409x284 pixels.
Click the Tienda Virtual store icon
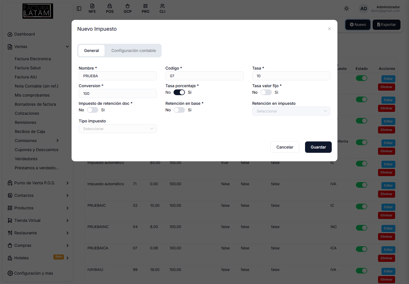[x=10, y=220]
